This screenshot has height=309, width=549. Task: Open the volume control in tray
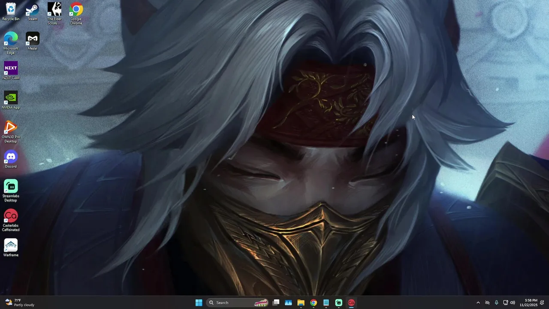513,303
